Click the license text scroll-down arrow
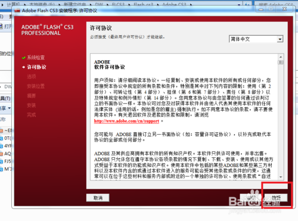Viewport: 298px width, 221px height. 281,177
